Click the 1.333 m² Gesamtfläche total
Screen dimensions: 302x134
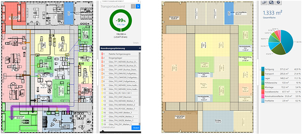tap(273, 13)
